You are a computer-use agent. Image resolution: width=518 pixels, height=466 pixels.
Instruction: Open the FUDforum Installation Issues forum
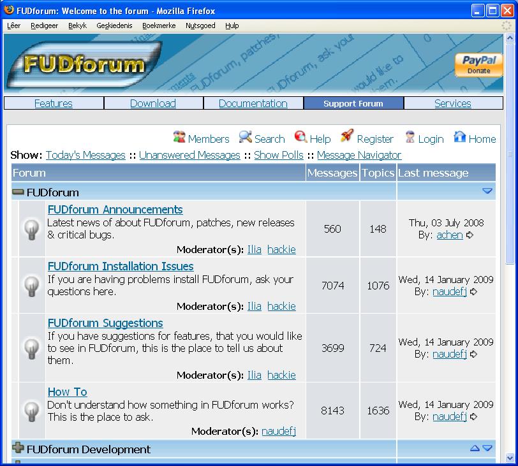click(121, 266)
